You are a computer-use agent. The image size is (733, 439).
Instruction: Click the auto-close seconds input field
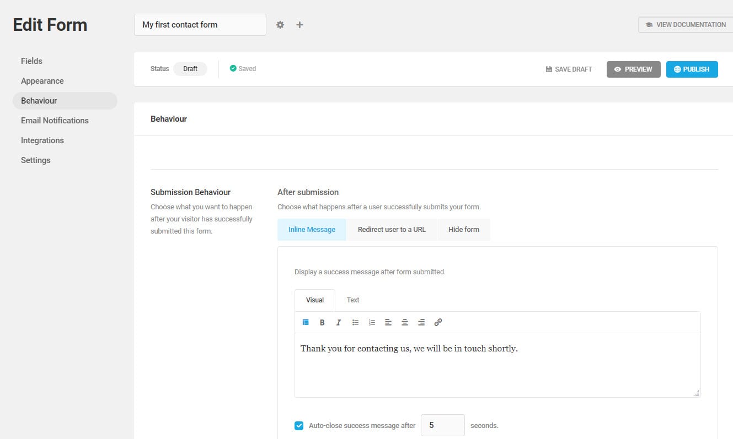442,426
